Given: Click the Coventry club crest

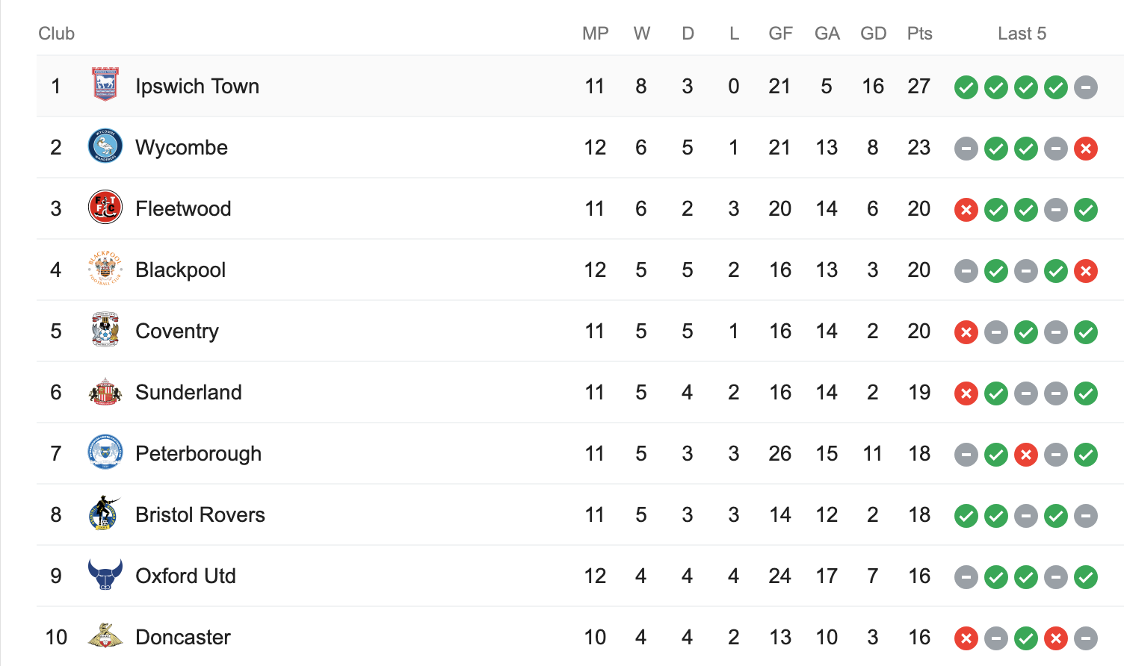Looking at the screenshot, I should (105, 330).
